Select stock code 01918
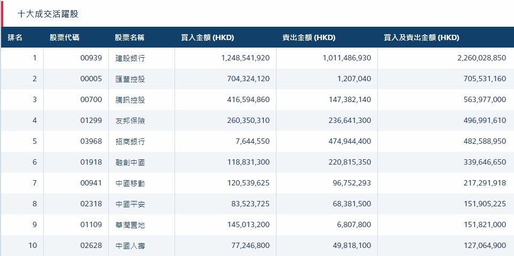Viewport: 514px width, 256px height. [91, 162]
